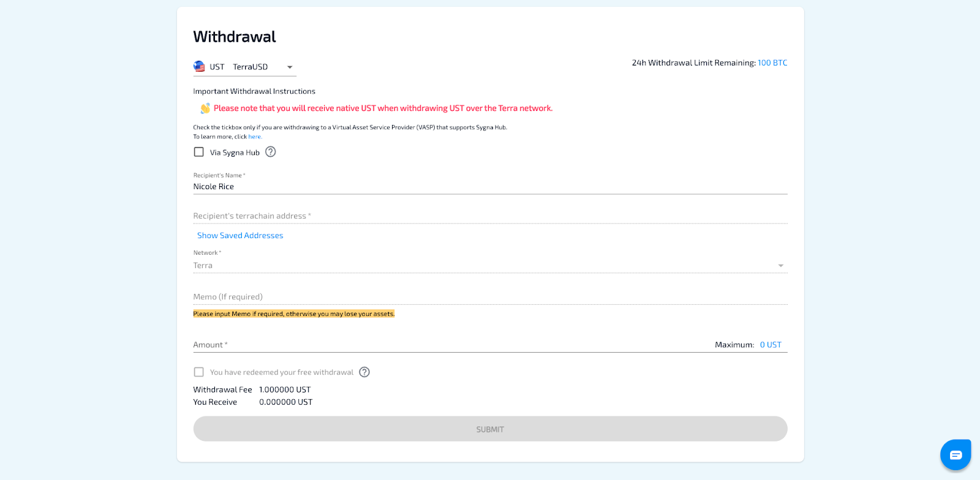Click the Amount input field

pos(453,345)
